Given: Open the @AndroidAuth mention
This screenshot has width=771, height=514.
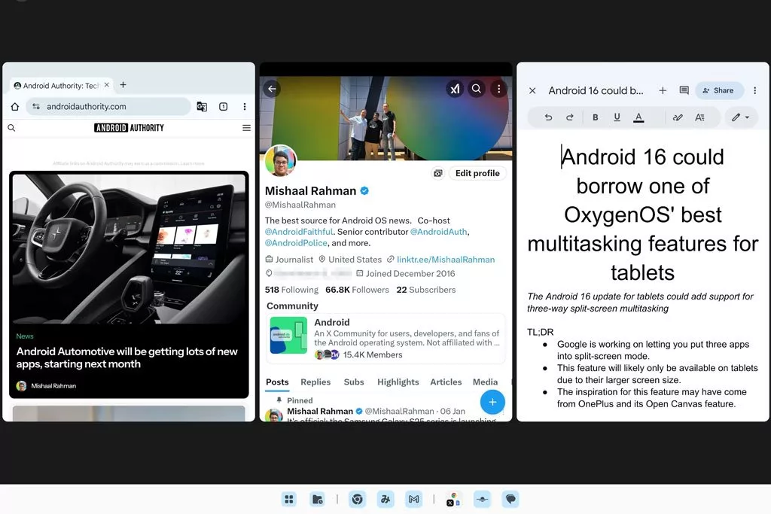Looking at the screenshot, I should click(x=439, y=232).
